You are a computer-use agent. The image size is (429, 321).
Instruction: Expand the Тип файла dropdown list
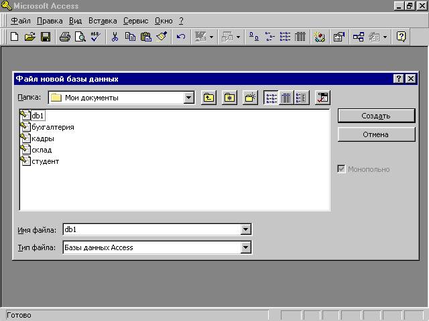point(246,247)
